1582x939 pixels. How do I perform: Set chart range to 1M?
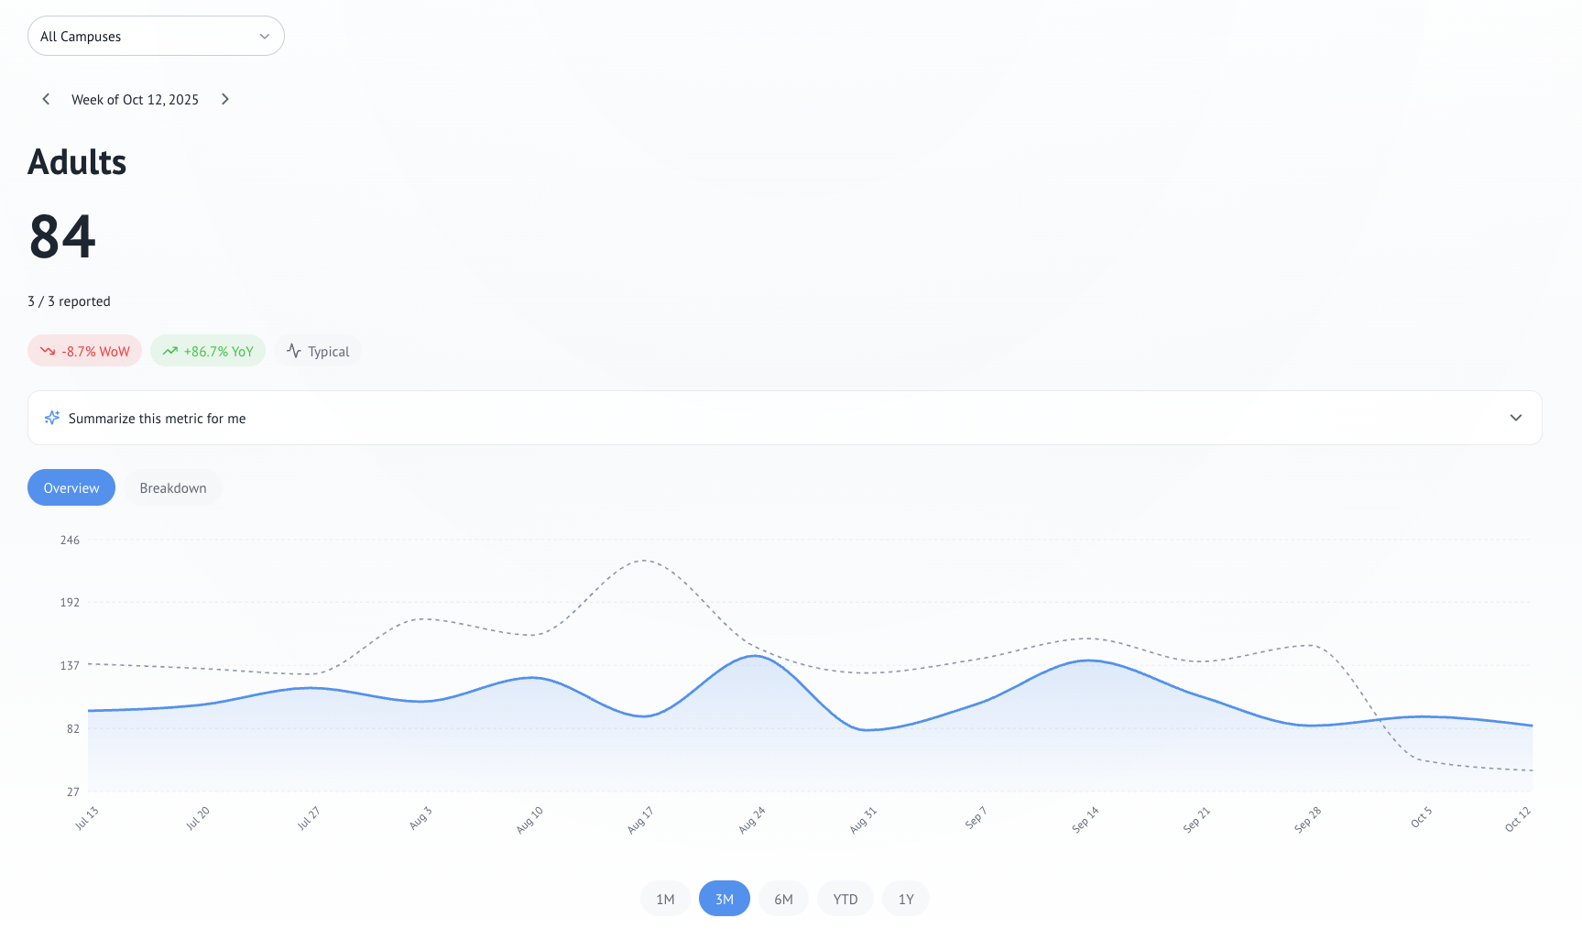tap(665, 899)
